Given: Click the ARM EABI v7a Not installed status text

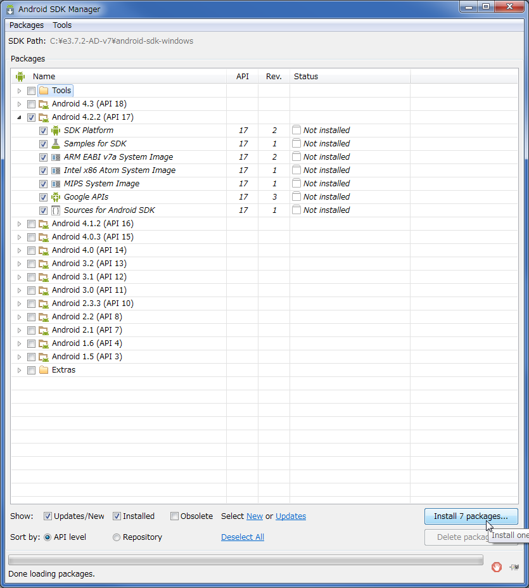Looking at the screenshot, I should [326, 157].
